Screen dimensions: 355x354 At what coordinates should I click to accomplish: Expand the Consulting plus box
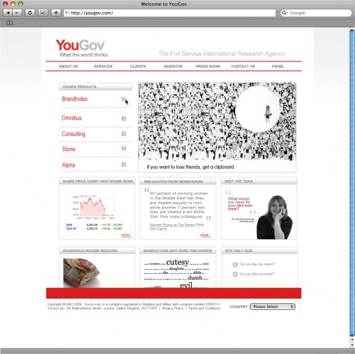pos(124,134)
